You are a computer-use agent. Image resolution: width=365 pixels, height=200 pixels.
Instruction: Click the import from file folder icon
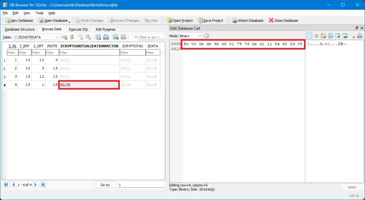tap(323, 36)
